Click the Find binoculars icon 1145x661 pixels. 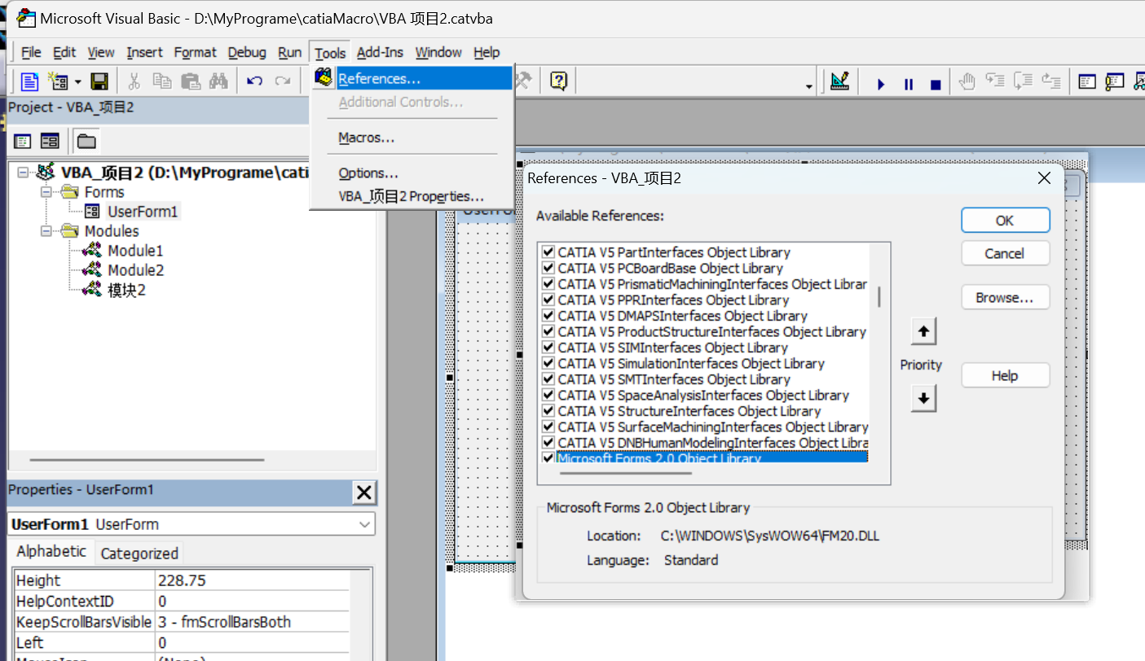218,81
